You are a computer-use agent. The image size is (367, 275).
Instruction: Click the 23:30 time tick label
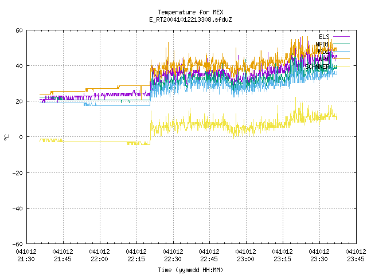(x=319, y=259)
